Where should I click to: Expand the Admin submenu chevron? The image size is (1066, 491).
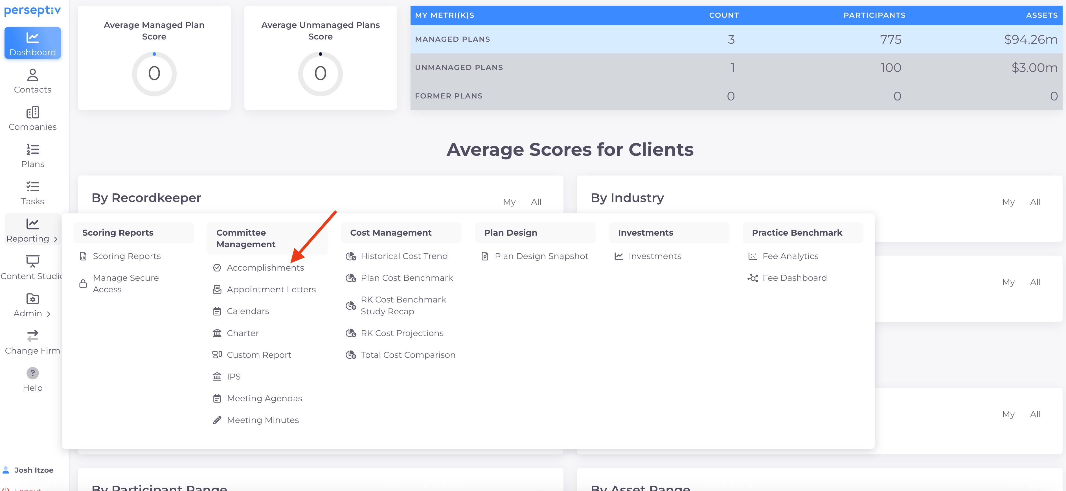[x=49, y=314]
